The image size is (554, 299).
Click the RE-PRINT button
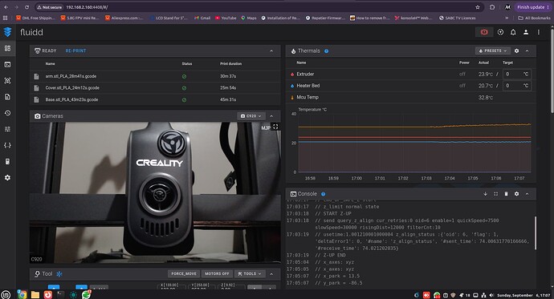click(x=75, y=51)
